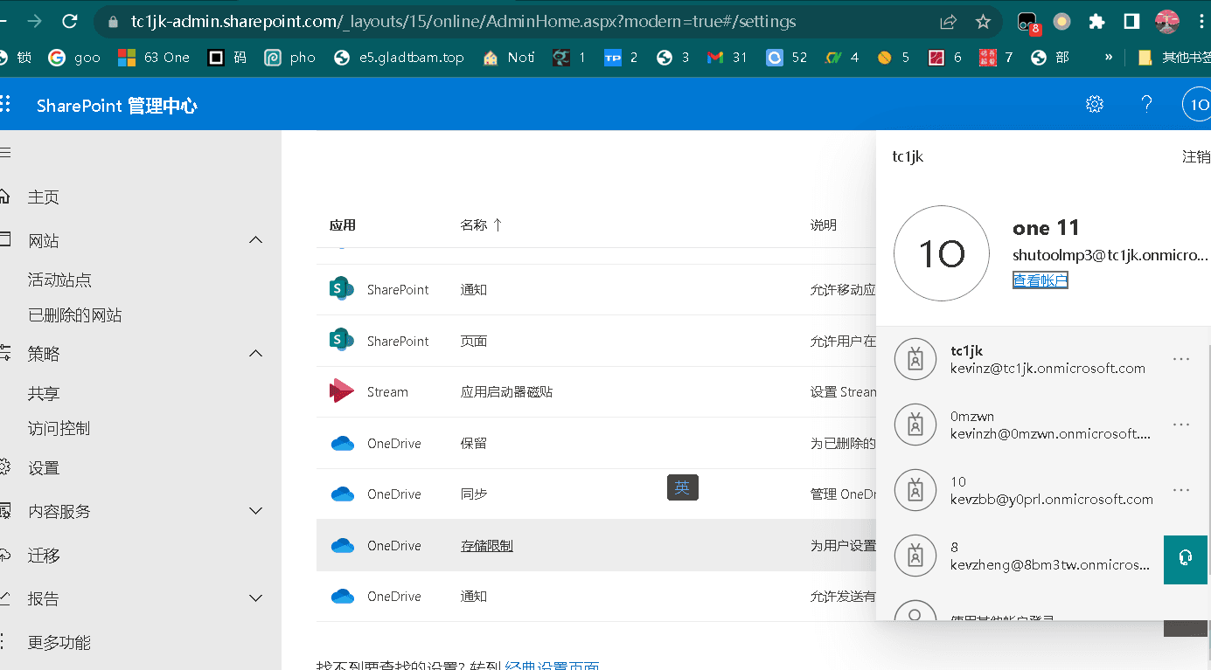Click the SharePoint icon in the 页面 row
Screen dimensions: 1211x670
pyautogui.click(x=341, y=341)
